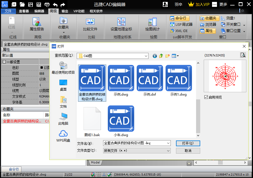253x178 pixels.
Task: Switch to the VIP功能 tab
Action: coord(79,11)
